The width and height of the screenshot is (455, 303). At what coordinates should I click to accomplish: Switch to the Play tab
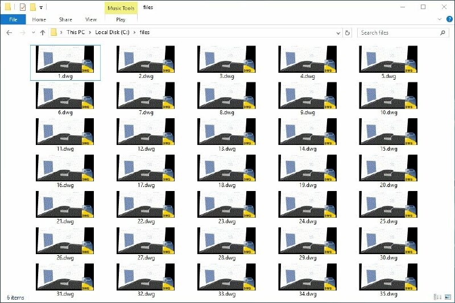click(x=121, y=19)
